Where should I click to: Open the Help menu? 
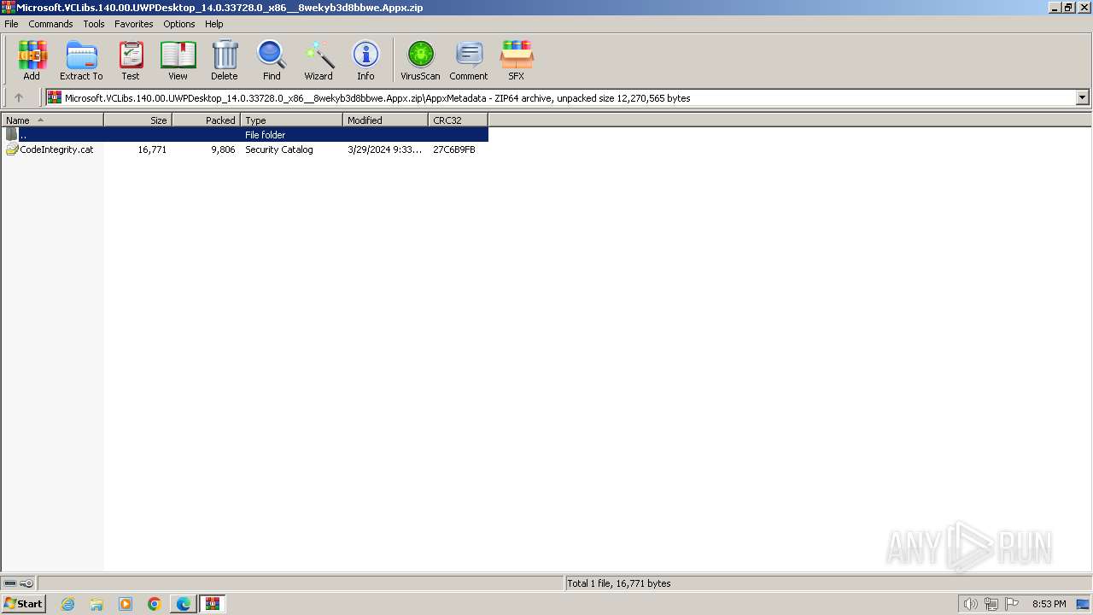(x=214, y=24)
